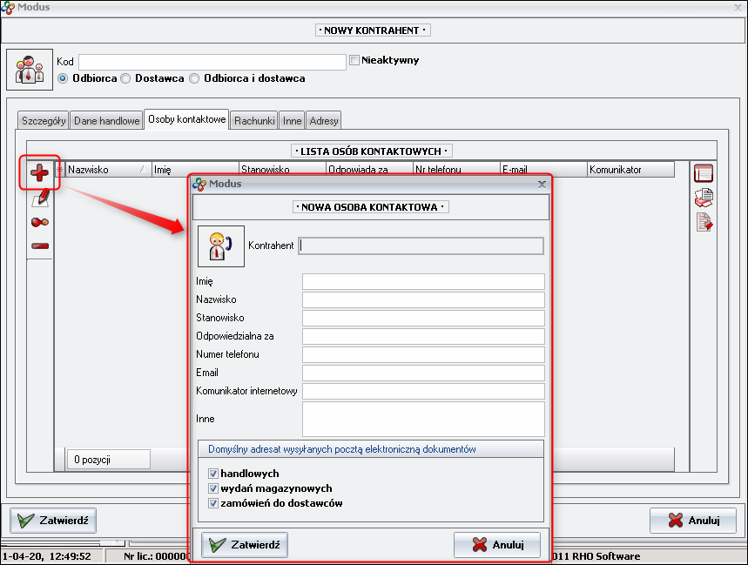Click the red minus delete contact icon
Image resolution: width=748 pixels, height=565 pixels.
click(x=39, y=246)
